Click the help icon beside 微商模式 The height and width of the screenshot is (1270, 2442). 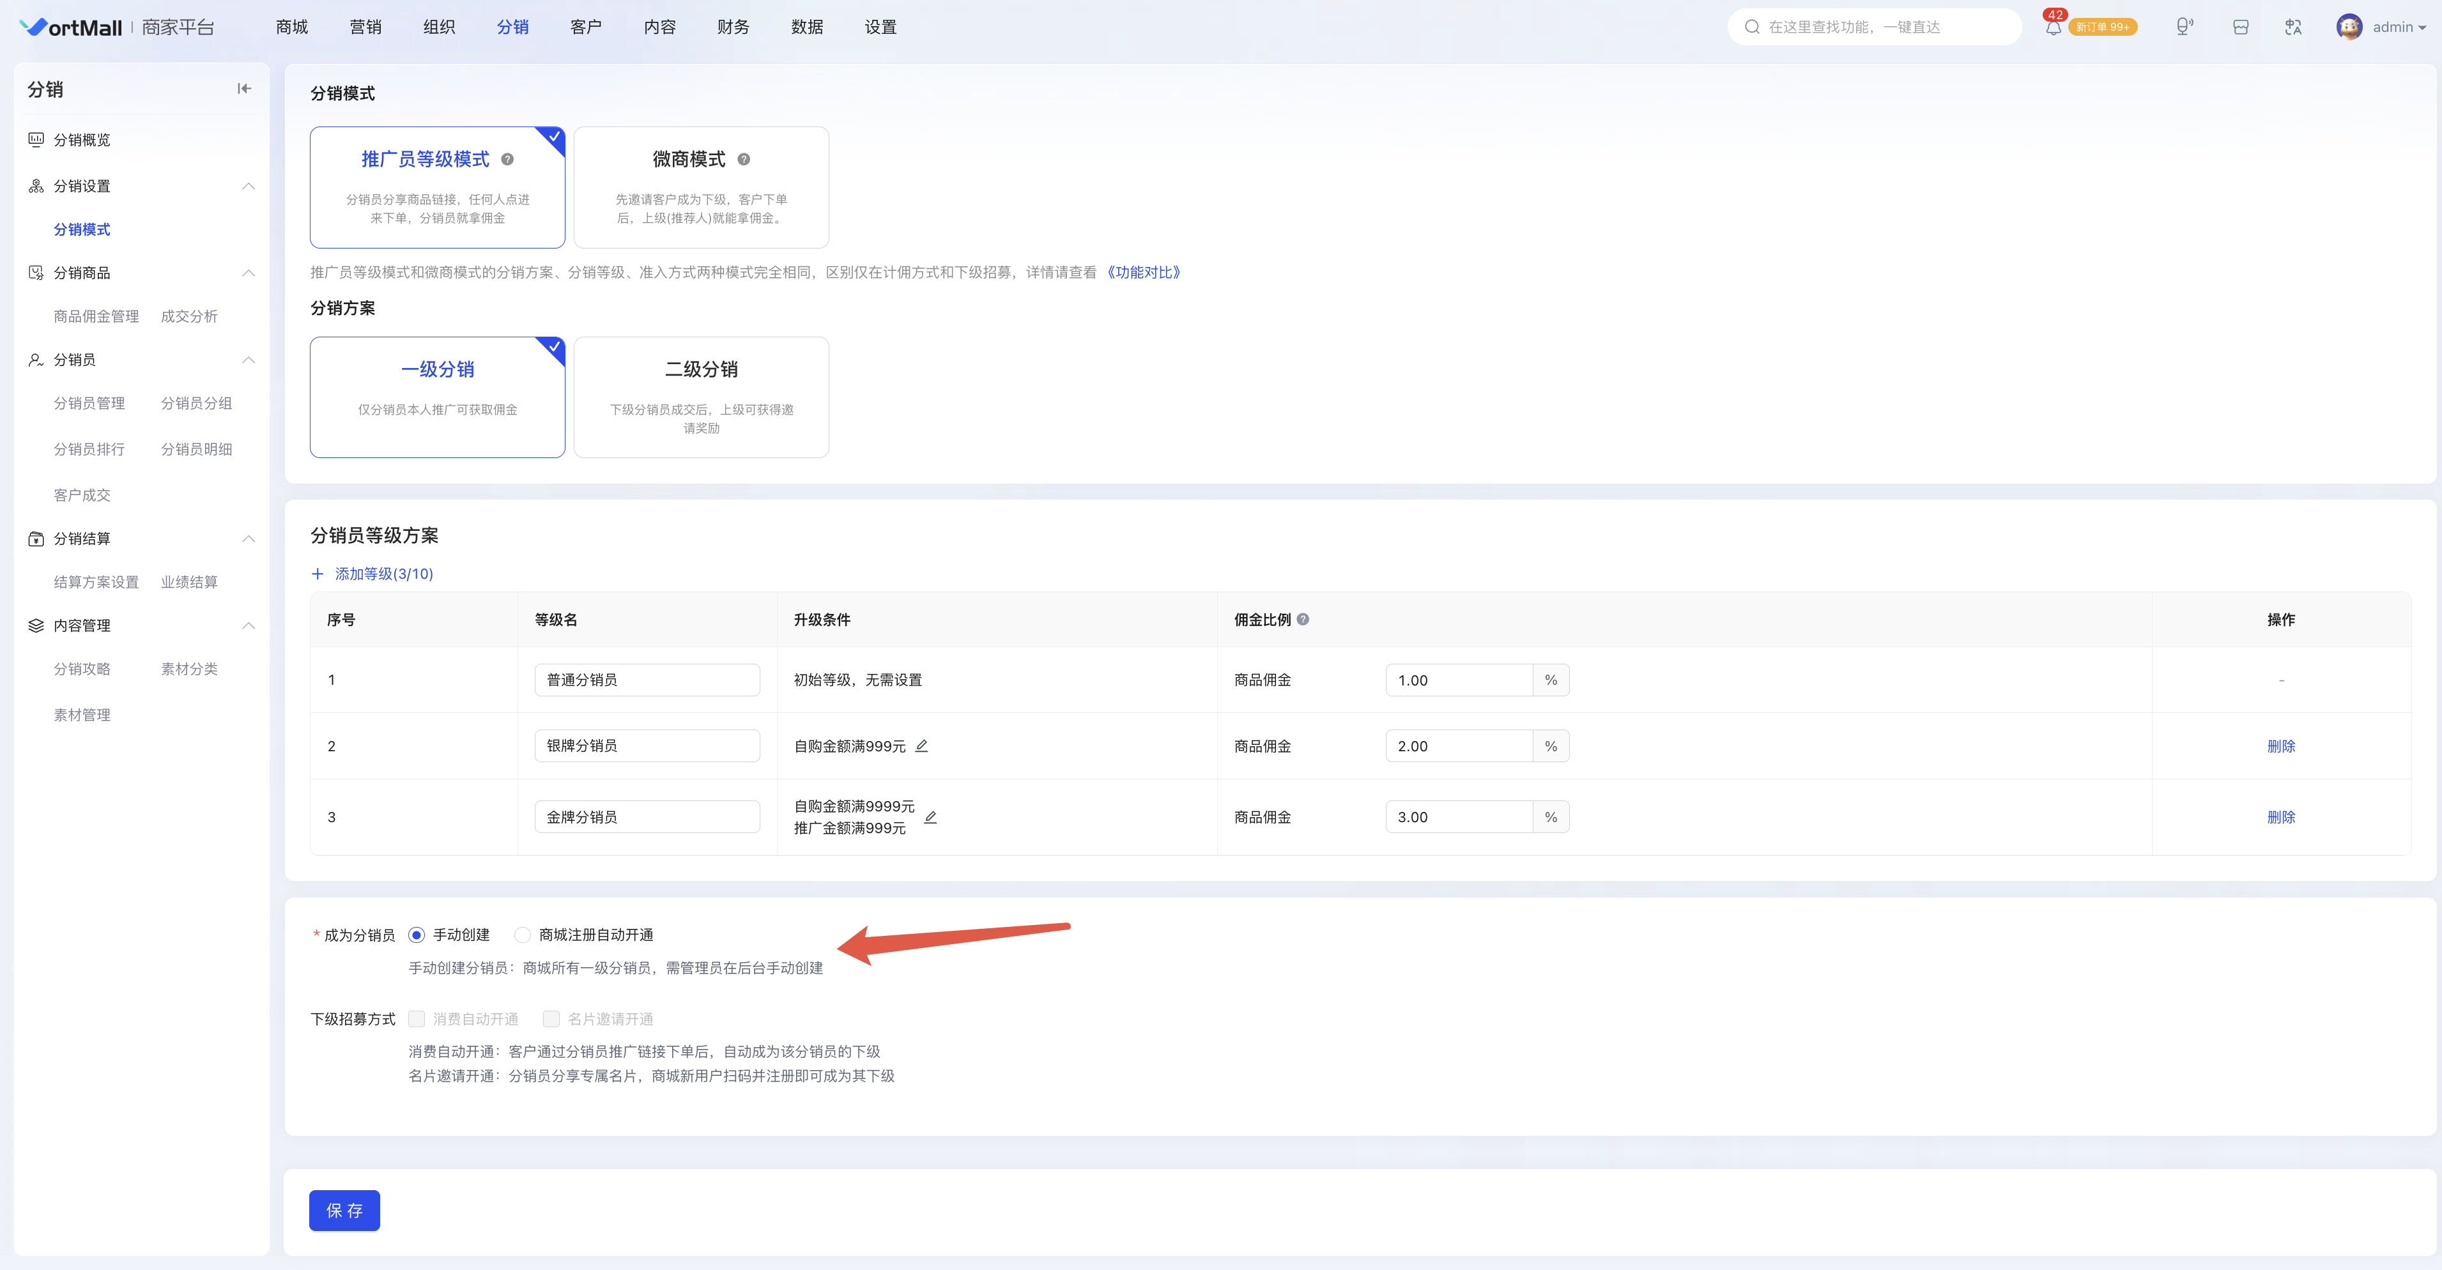(743, 159)
